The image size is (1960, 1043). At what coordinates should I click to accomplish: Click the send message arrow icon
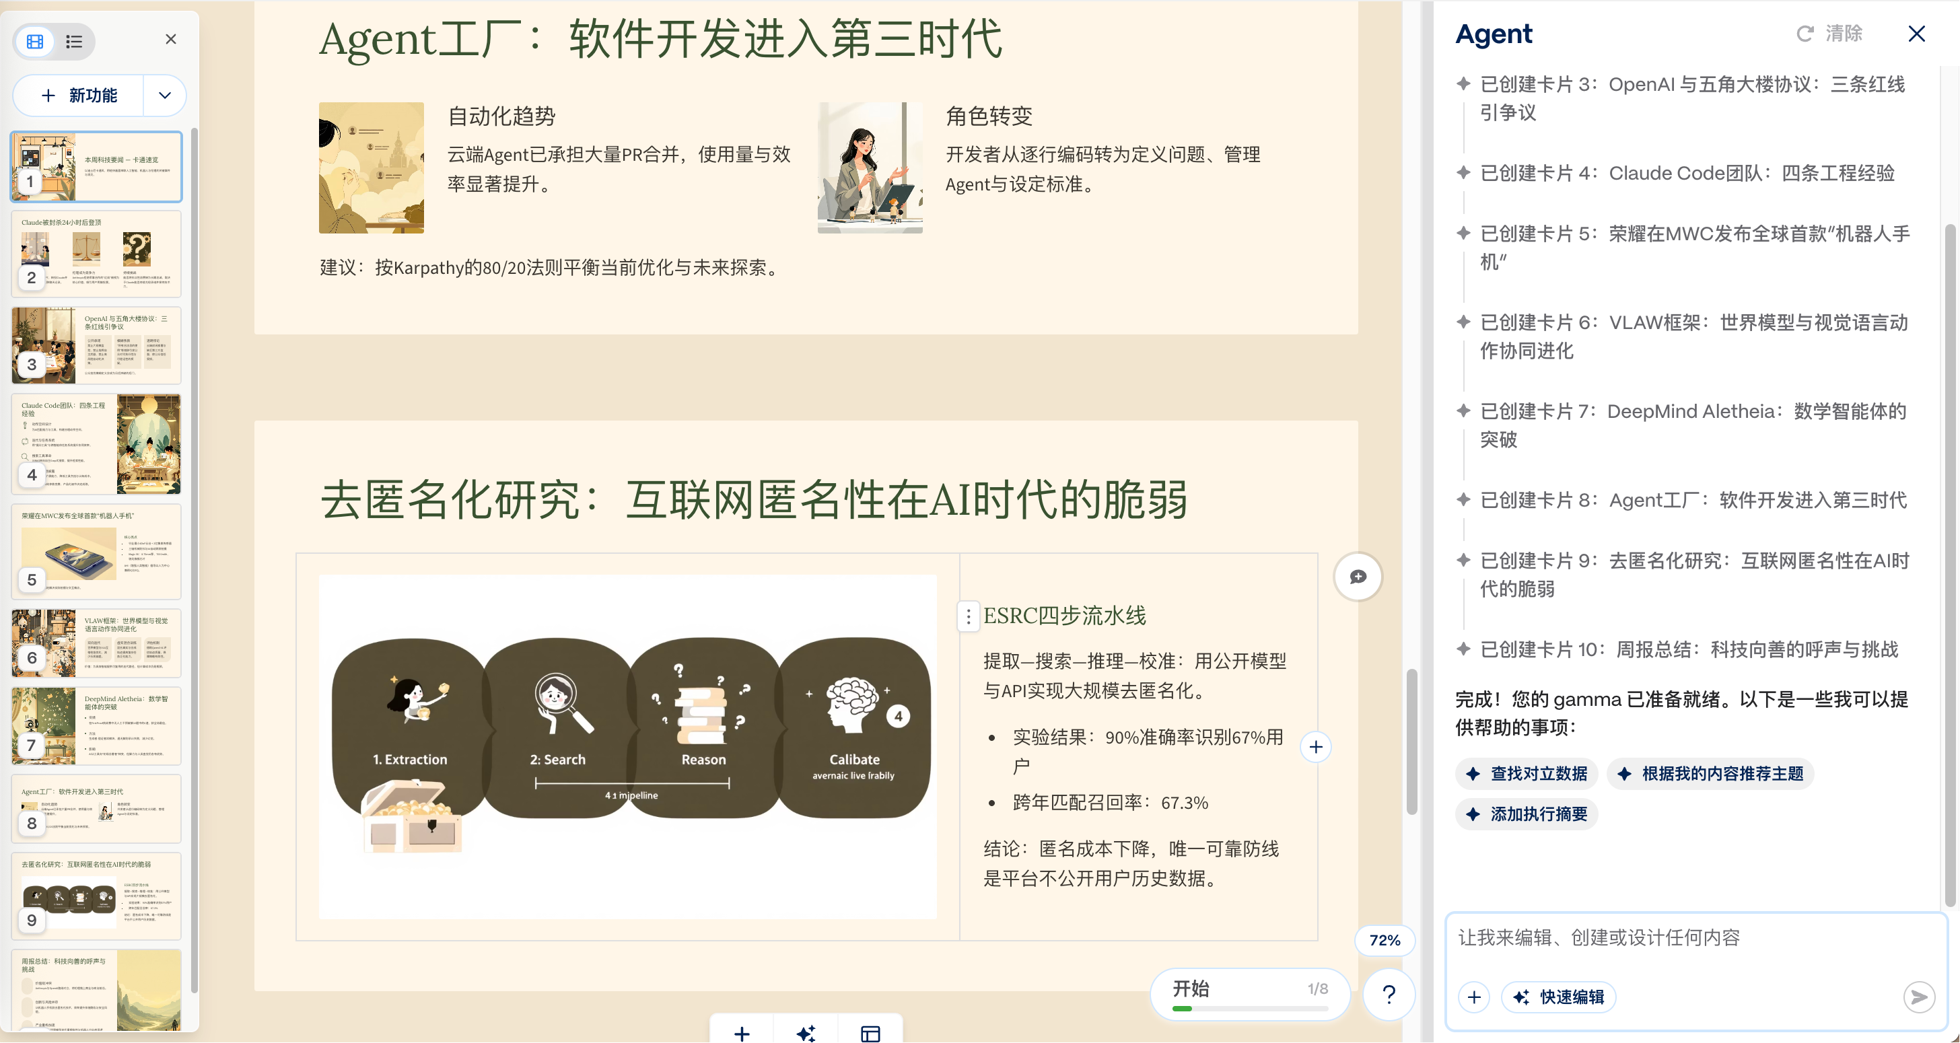tap(1918, 997)
